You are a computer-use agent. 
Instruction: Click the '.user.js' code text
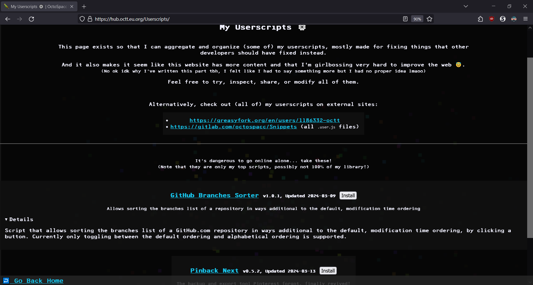[326, 127]
